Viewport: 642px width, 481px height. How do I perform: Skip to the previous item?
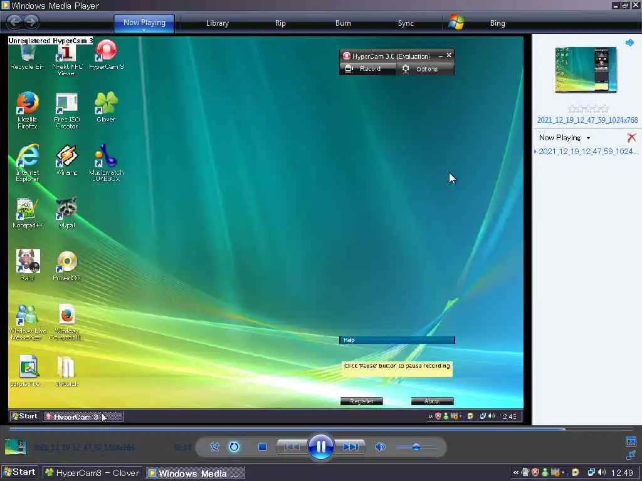click(x=292, y=447)
